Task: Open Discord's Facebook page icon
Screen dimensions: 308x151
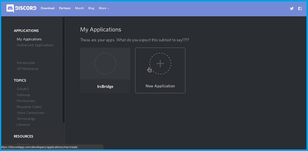Action: pyautogui.click(x=300, y=8)
